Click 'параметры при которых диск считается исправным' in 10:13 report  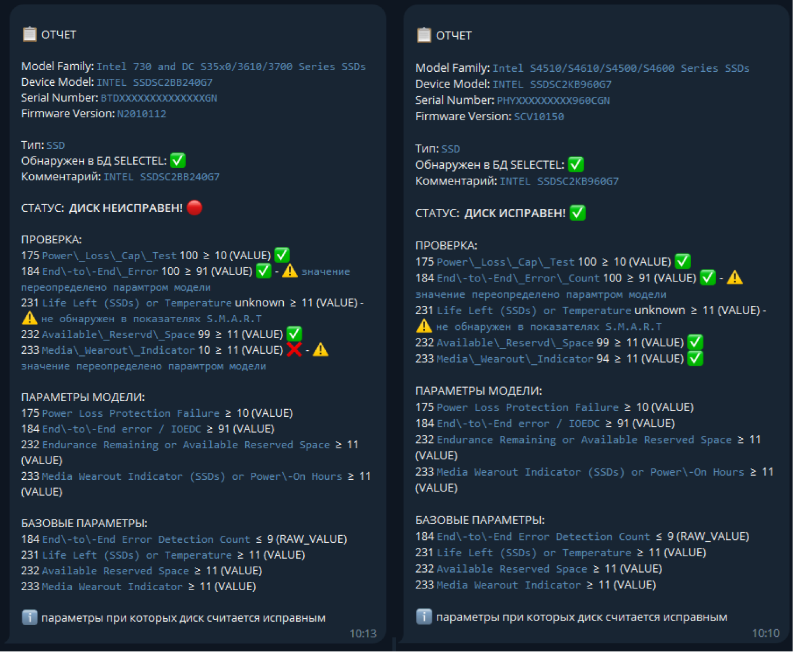[x=183, y=618]
